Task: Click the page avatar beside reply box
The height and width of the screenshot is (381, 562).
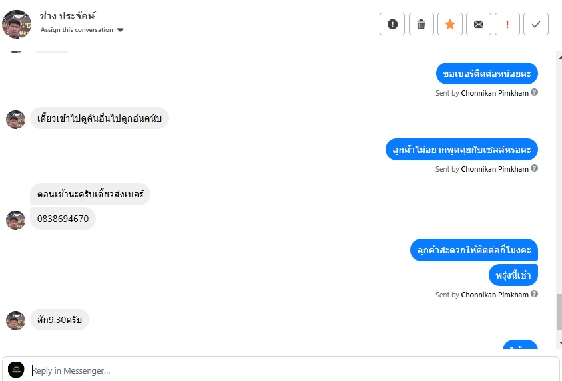Action: pyautogui.click(x=16, y=370)
